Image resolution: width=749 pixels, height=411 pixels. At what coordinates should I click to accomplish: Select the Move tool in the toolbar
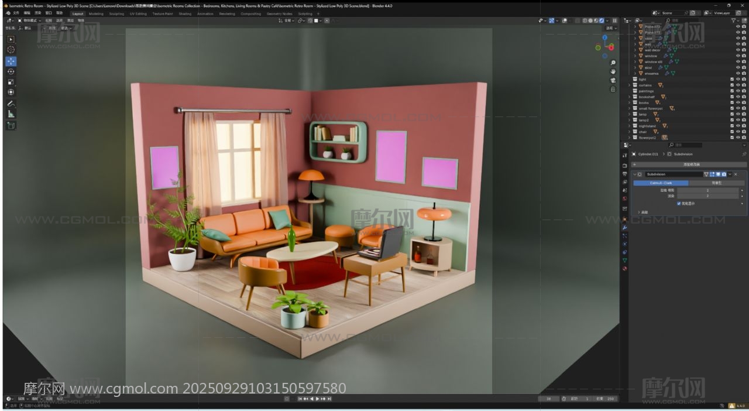click(x=11, y=61)
